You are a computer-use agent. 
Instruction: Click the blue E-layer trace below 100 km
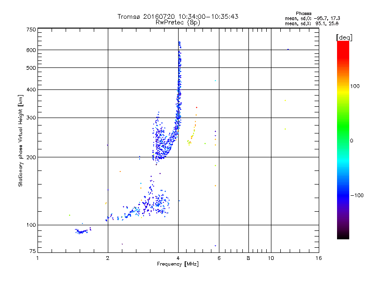(x=83, y=231)
